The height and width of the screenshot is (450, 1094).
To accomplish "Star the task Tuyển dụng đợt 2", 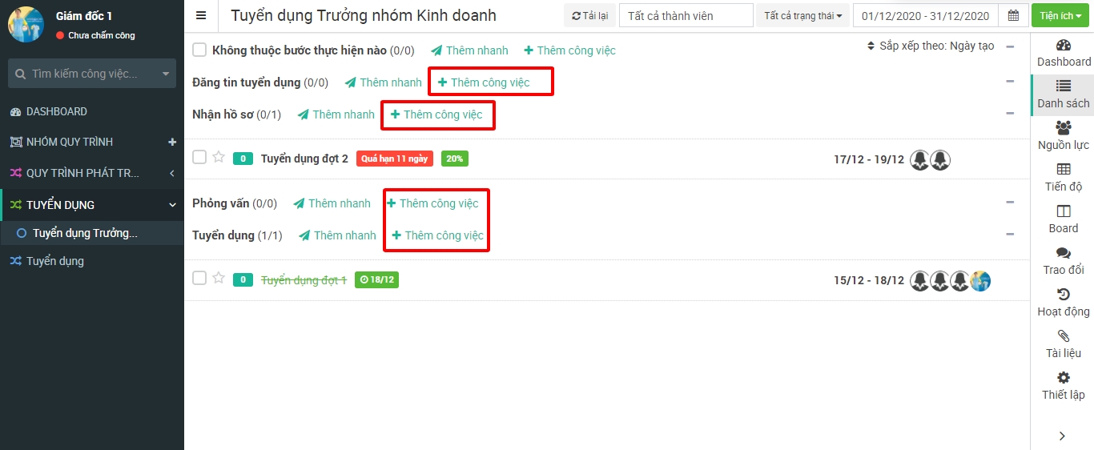I will [x=219, y=158].
